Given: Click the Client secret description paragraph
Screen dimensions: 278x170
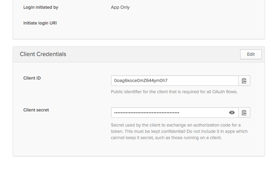Looking at the screenshot, I should (x=179, y=131).
